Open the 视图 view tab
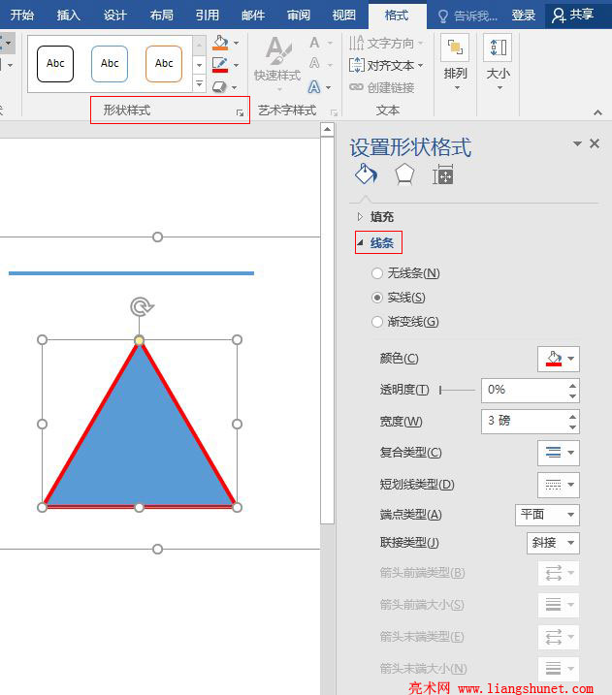The width and height of the screenshot is (612, 695). [344, 16]
